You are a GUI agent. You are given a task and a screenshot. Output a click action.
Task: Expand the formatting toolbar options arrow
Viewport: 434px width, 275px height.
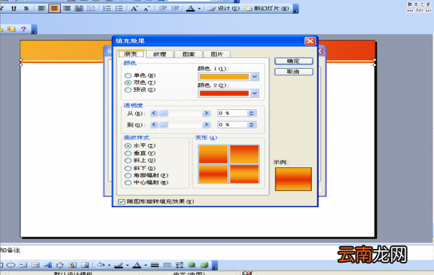coord(296,9)
